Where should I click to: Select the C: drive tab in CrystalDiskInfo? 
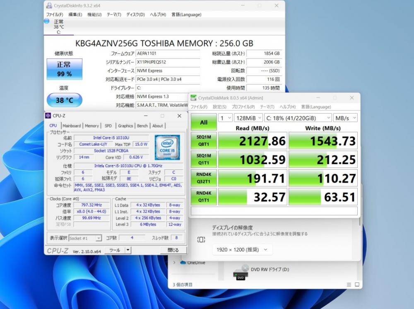[x=59, y=27]
